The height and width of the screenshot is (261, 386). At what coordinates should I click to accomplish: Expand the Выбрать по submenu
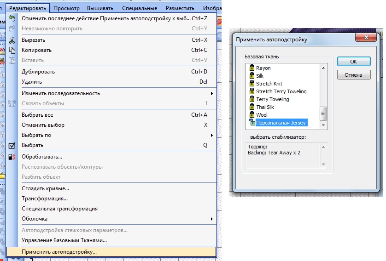pos(111,135)
